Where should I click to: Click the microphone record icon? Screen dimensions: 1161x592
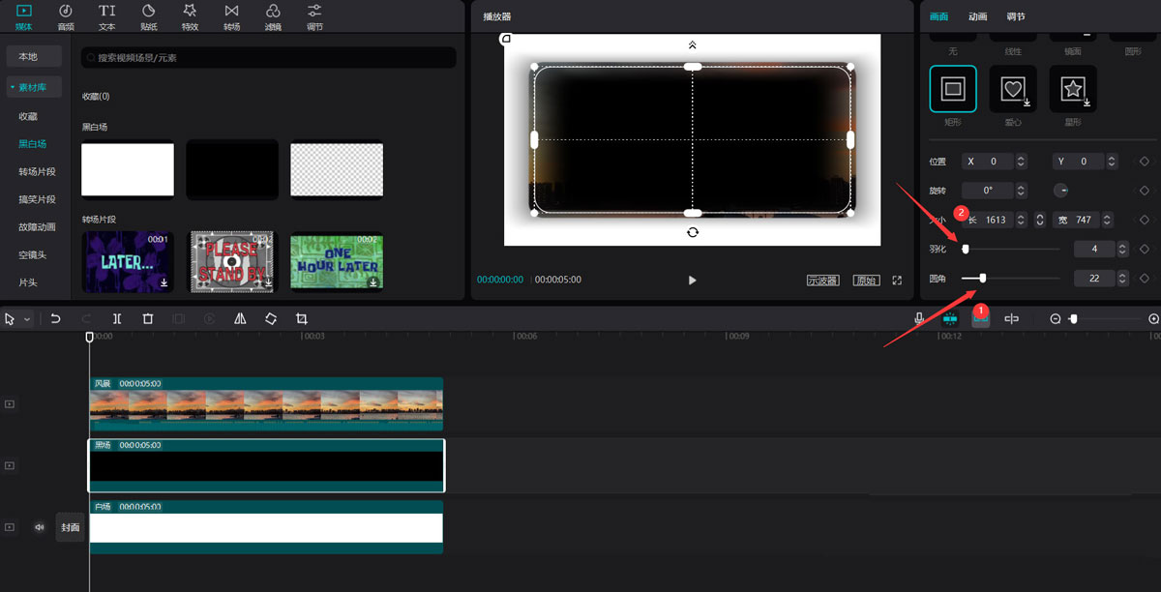(x=919, y=318)
